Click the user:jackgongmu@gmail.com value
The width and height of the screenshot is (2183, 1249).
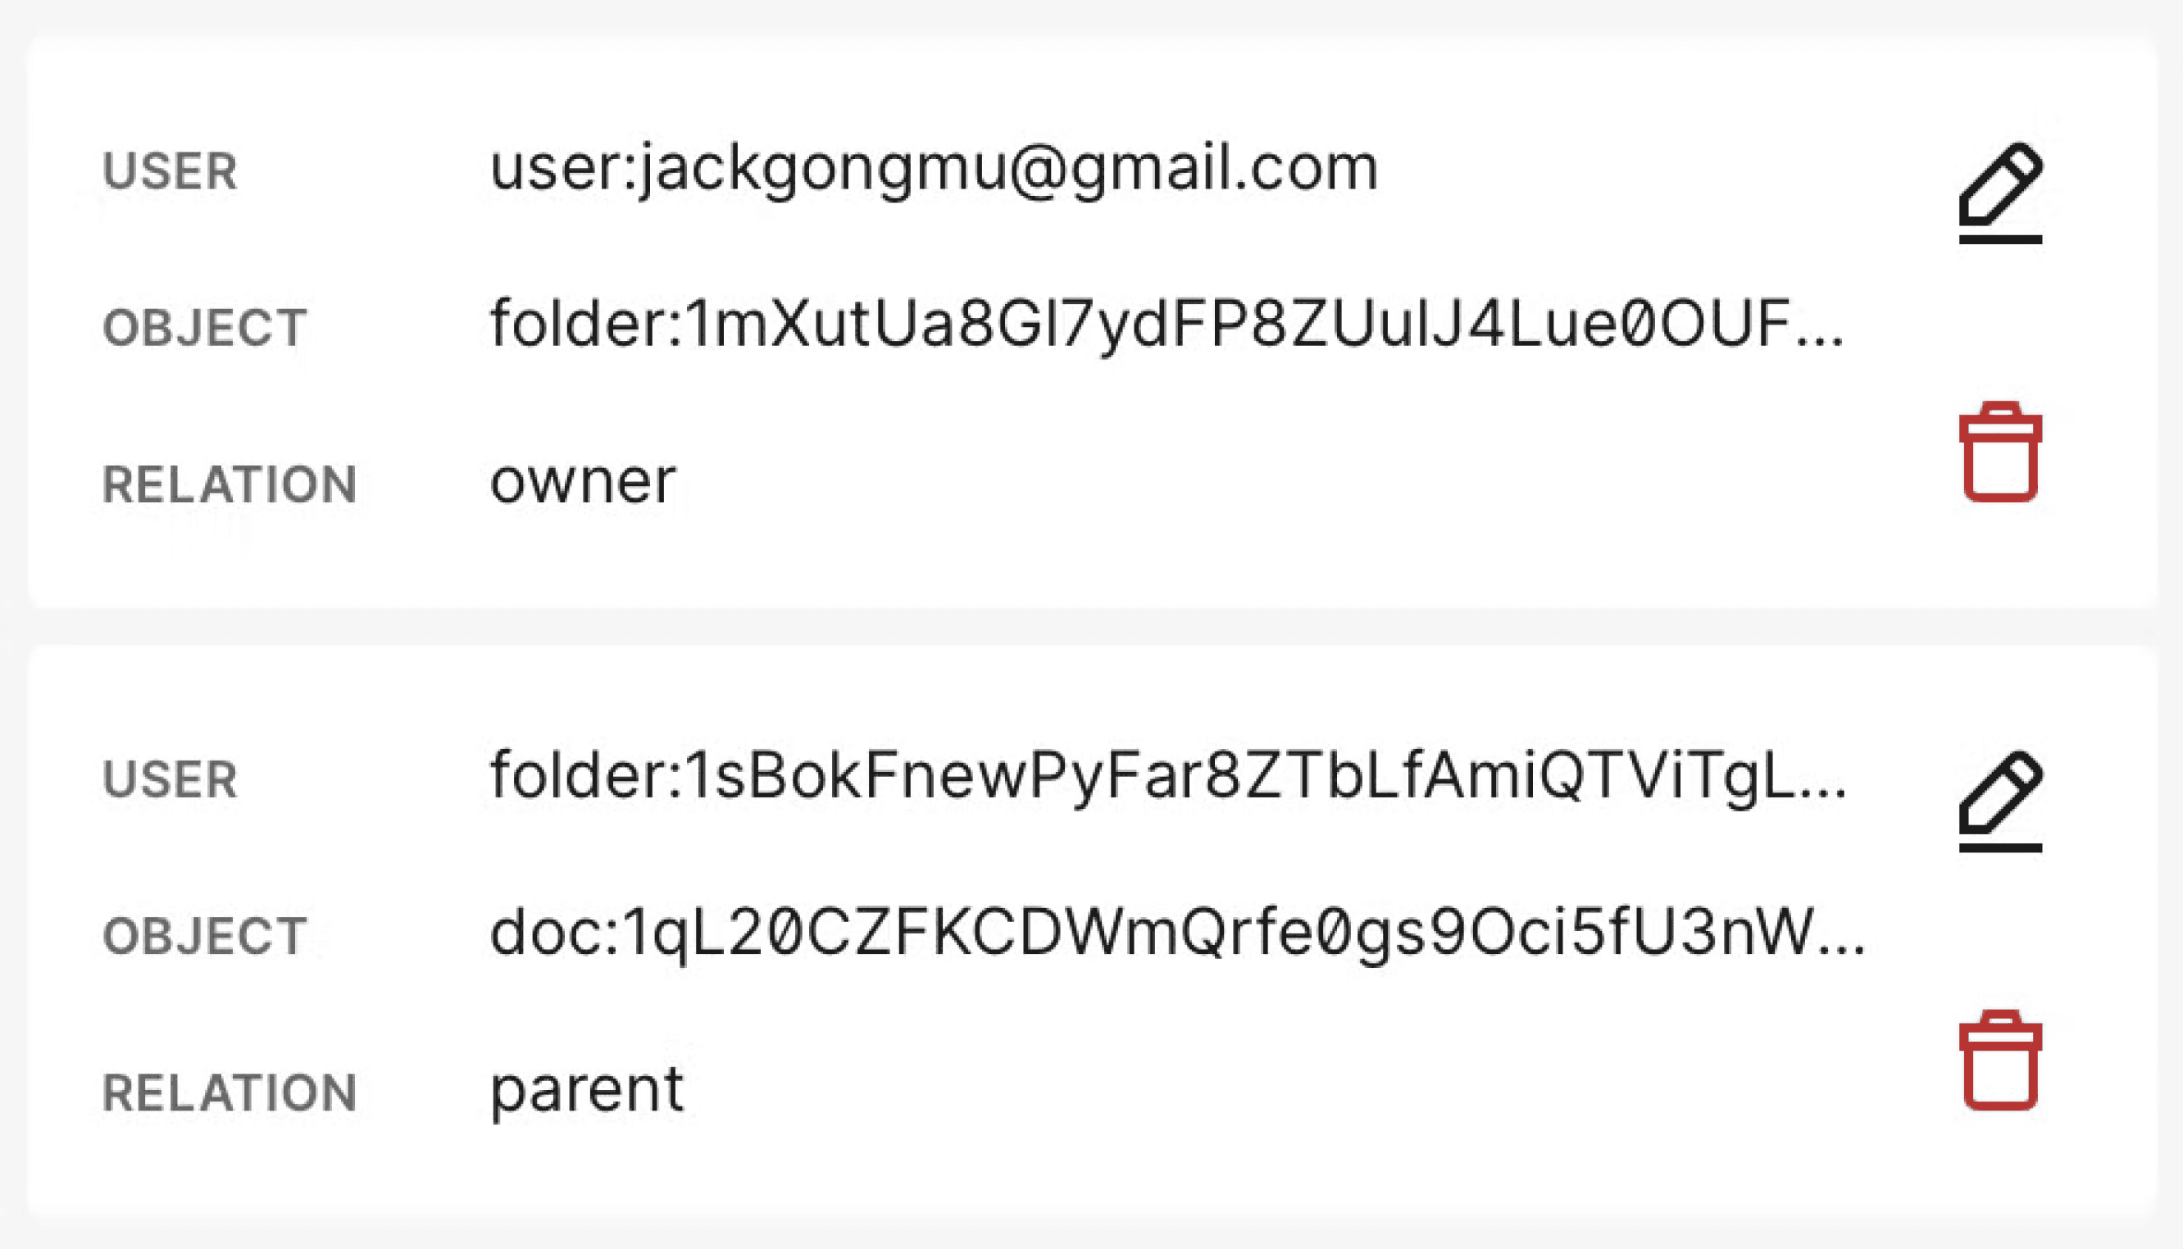933,168
